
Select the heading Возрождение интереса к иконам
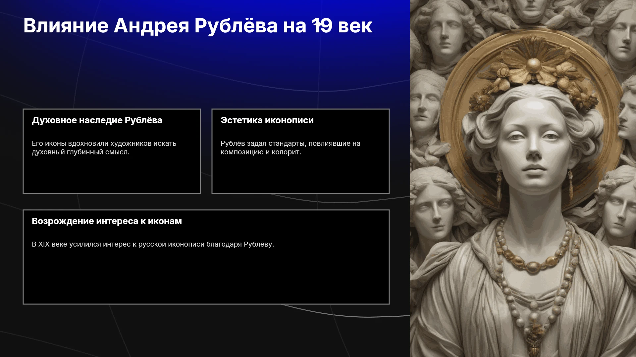107,221
